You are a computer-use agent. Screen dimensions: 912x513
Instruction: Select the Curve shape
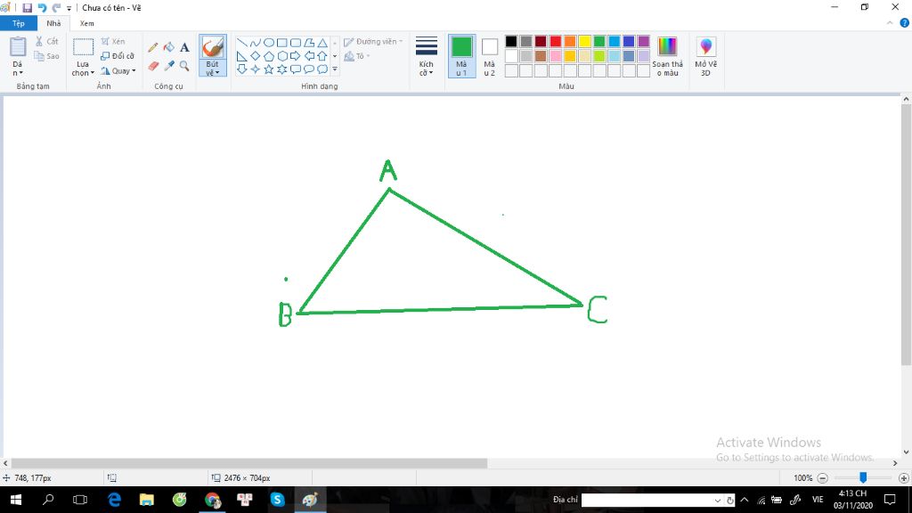256,43
